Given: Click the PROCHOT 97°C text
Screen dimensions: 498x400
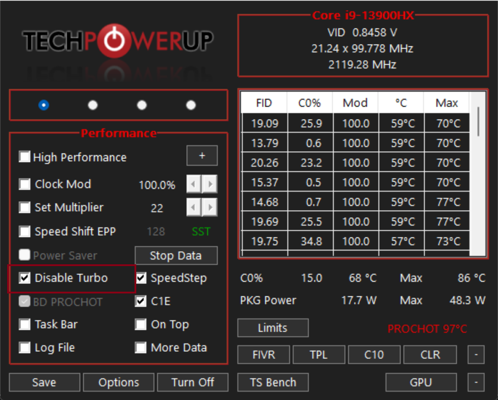Looking at the screenshot, I should click(x=427, y=329).
